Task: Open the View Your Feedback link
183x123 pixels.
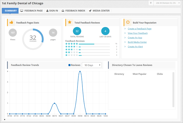Action: (138, 33)
